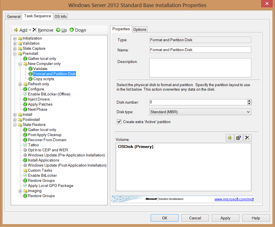Expand the Imaging group
275x227 pixels.
20,191
